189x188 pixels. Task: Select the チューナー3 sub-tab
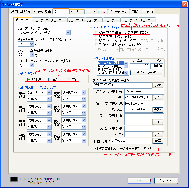[58, 20]
